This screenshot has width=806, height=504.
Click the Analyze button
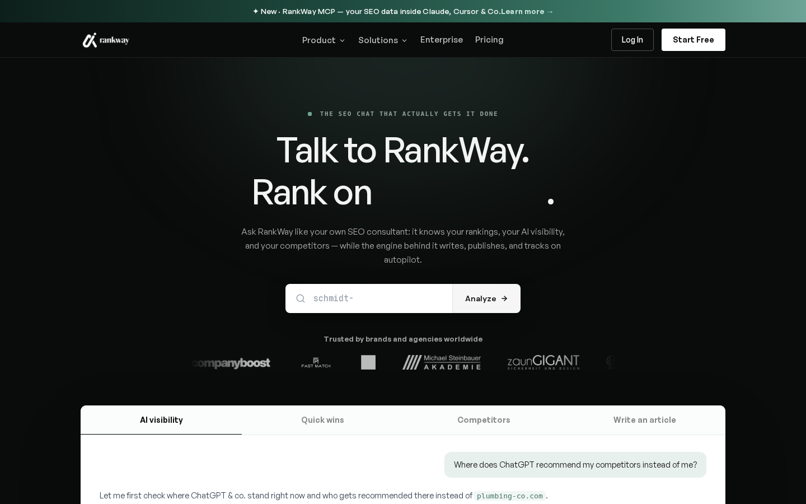[486, 298]
